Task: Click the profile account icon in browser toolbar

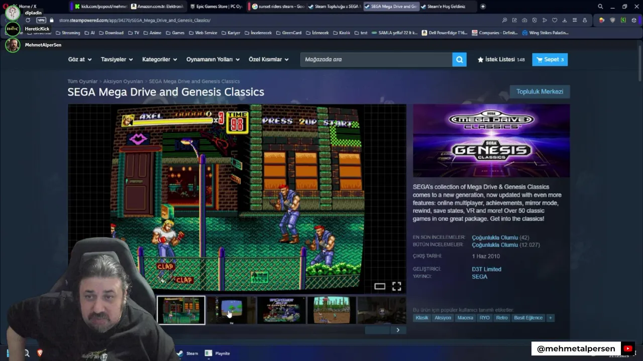Action: (x=585, y=20)
